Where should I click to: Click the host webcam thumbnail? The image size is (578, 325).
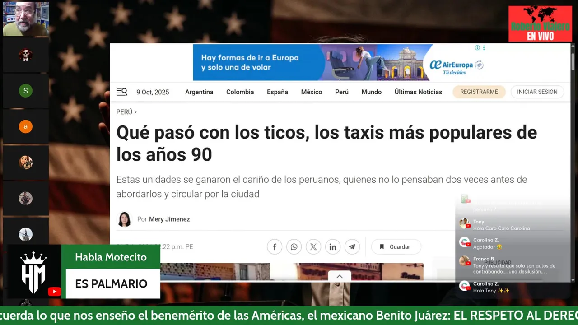click(x=25, y=19)
